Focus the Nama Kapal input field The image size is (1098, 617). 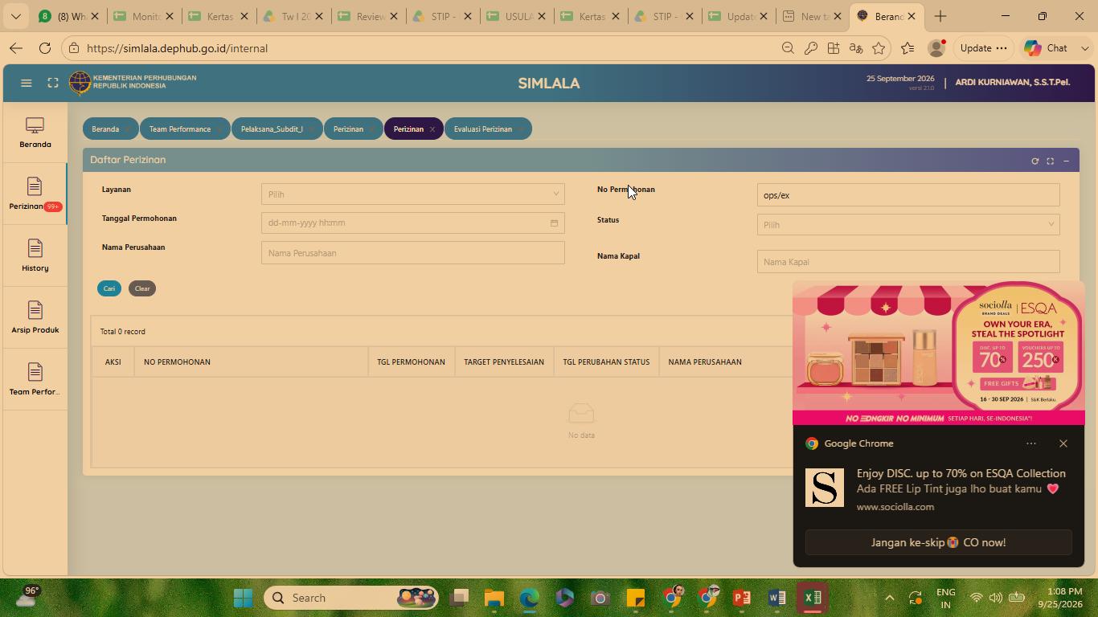coord(908,262)
